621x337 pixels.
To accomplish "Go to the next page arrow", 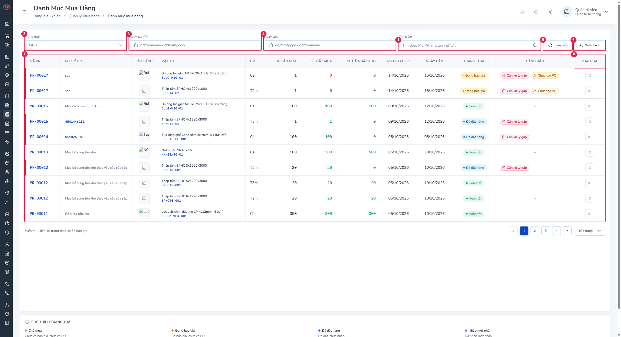I will click(567, 231).
